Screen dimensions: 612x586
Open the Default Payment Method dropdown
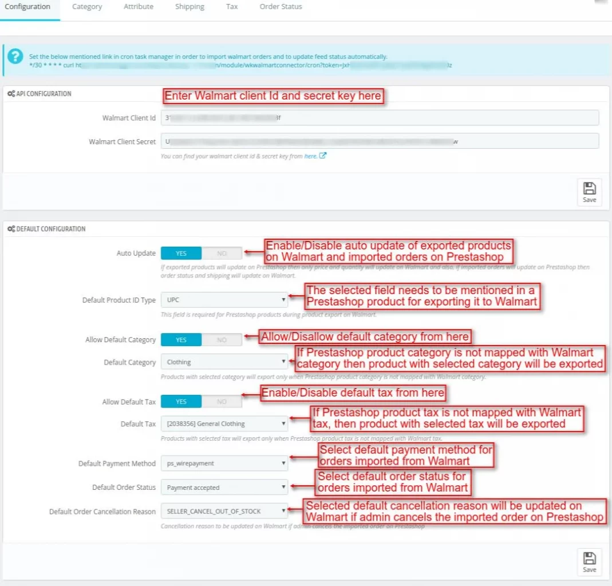224,464
